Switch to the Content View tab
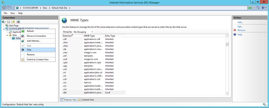This screenshot has width=269, height=108. (x=86, y=100)
